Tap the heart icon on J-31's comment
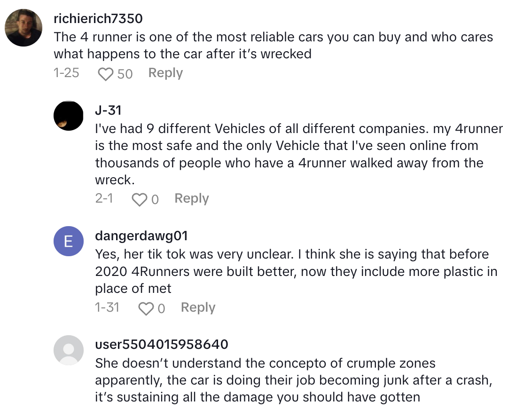This screenshot has height=409, width=516. 140,199
